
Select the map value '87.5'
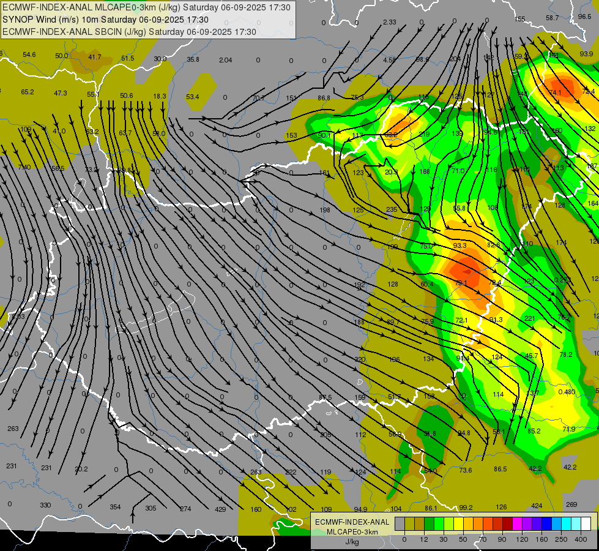coord(325,397)
